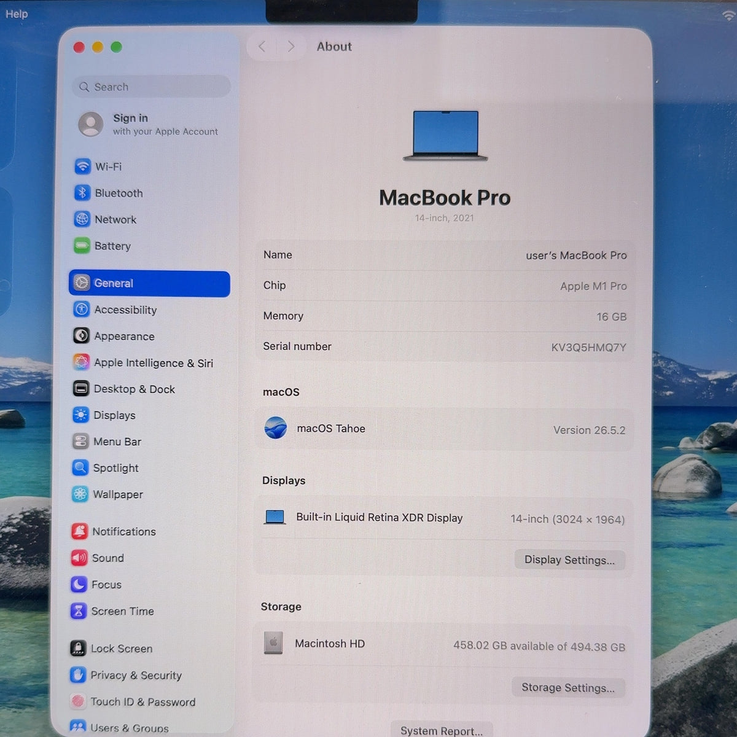This screenshot has height=737, width=737.
Task: Open Apple Intelligence & Siri icon
Action: (81, 362)
